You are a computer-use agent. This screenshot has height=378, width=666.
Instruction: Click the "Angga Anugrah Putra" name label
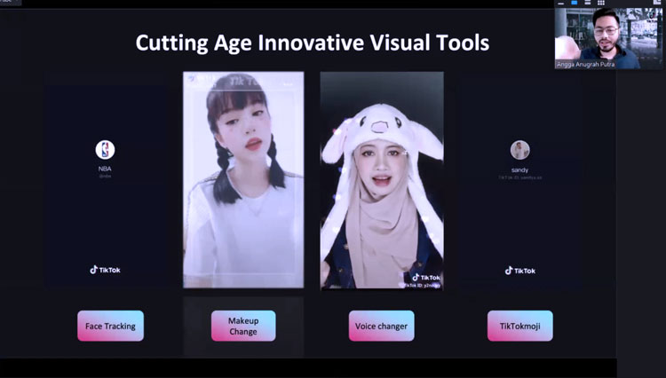pyautogui.click(x=585, y=65)
